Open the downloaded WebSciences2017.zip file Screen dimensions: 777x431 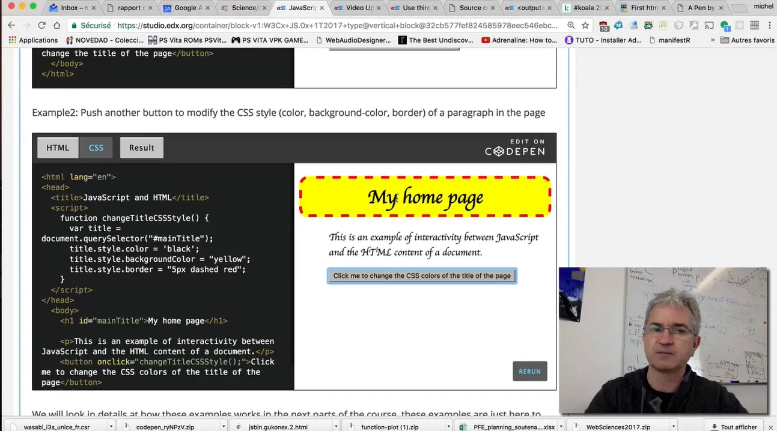[x=618, y=427]
